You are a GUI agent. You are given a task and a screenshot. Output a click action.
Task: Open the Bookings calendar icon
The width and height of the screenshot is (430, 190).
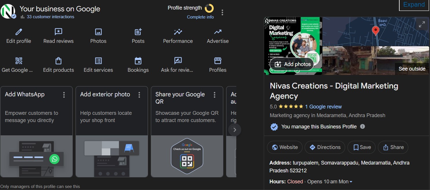point(138,61)
